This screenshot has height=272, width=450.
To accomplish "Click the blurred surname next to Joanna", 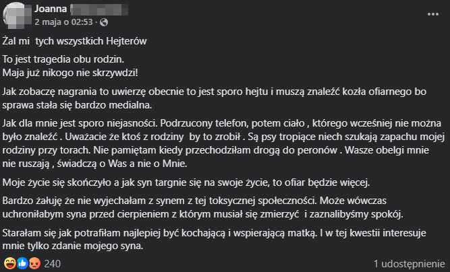I will click(99, 9).
